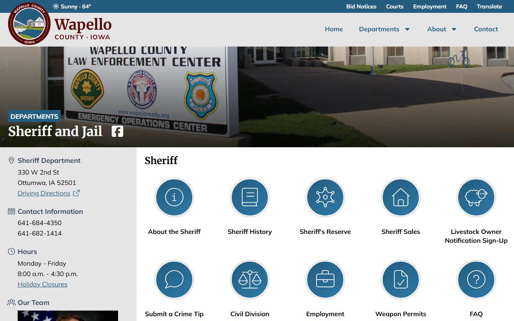Open the Weapon Permits document icon

(401, 280)
